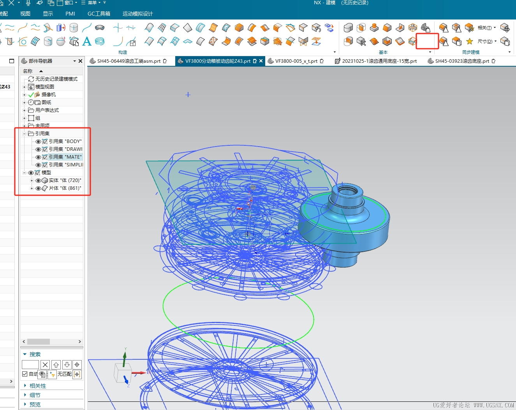Go to previous search match arrow
The width and height of the screenshot is (516, 410).
click(x=56, y=365)
